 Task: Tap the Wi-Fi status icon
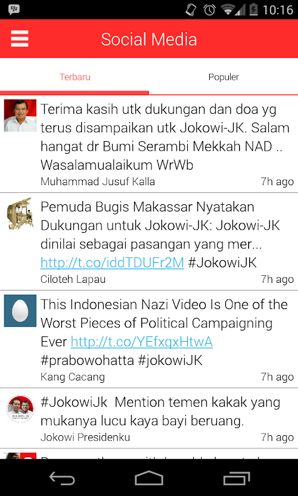(x=229, y=10)
